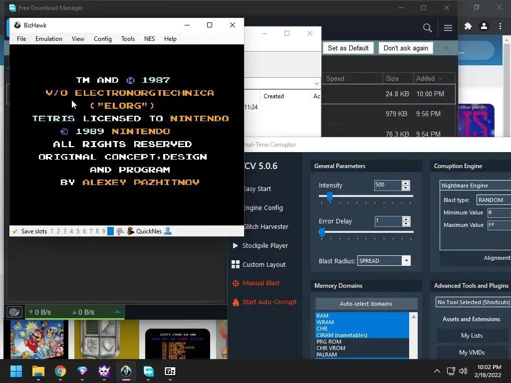Image resolution: width=511 pixels, height=383 pixels.
Task: Open the hamburger menu in Free Download Manager
Action: point(448,28)
